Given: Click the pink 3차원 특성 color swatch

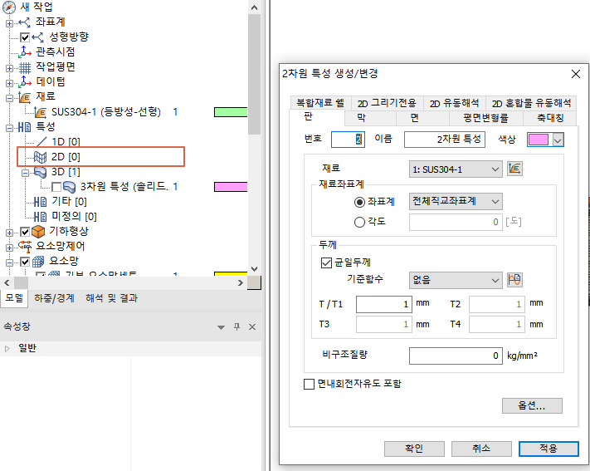Looking at the screenshot, I should tap(231, 187).
